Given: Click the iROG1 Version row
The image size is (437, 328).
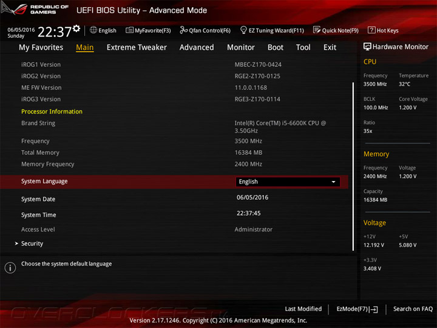Looking at the screenshot, I should pyautogui.click(x=174, y=65).
